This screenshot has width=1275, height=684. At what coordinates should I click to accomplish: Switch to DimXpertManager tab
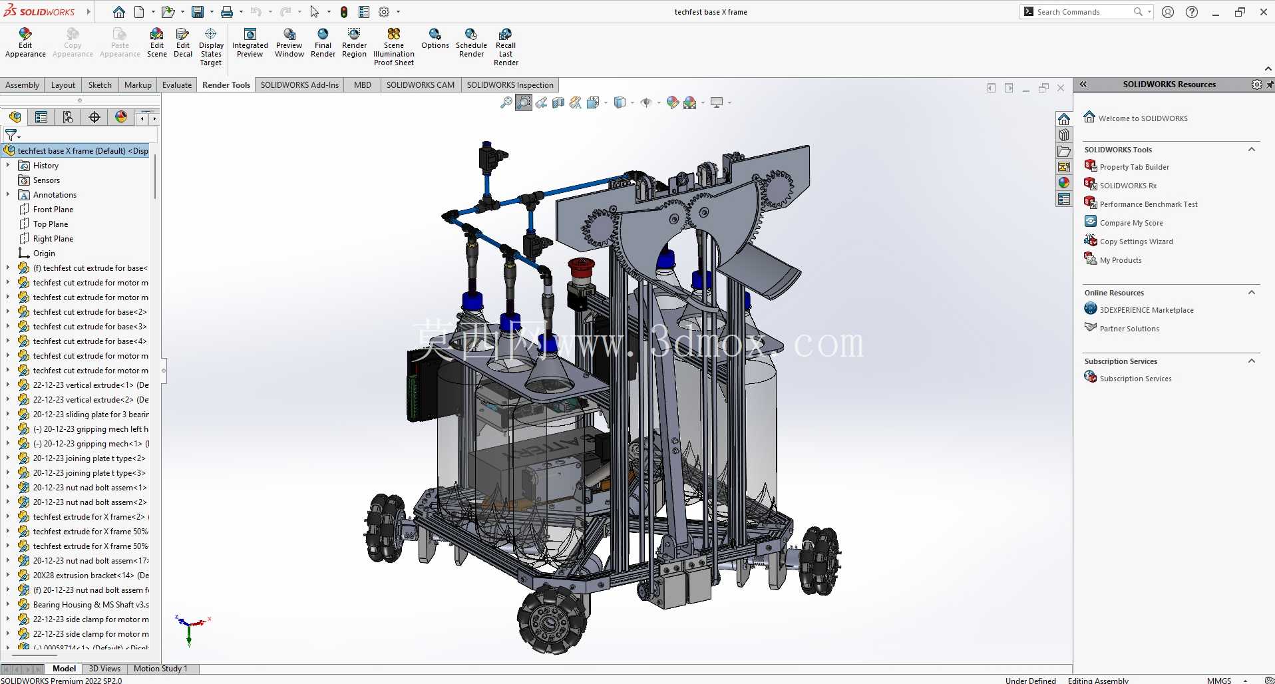click(x=94, y=117)
